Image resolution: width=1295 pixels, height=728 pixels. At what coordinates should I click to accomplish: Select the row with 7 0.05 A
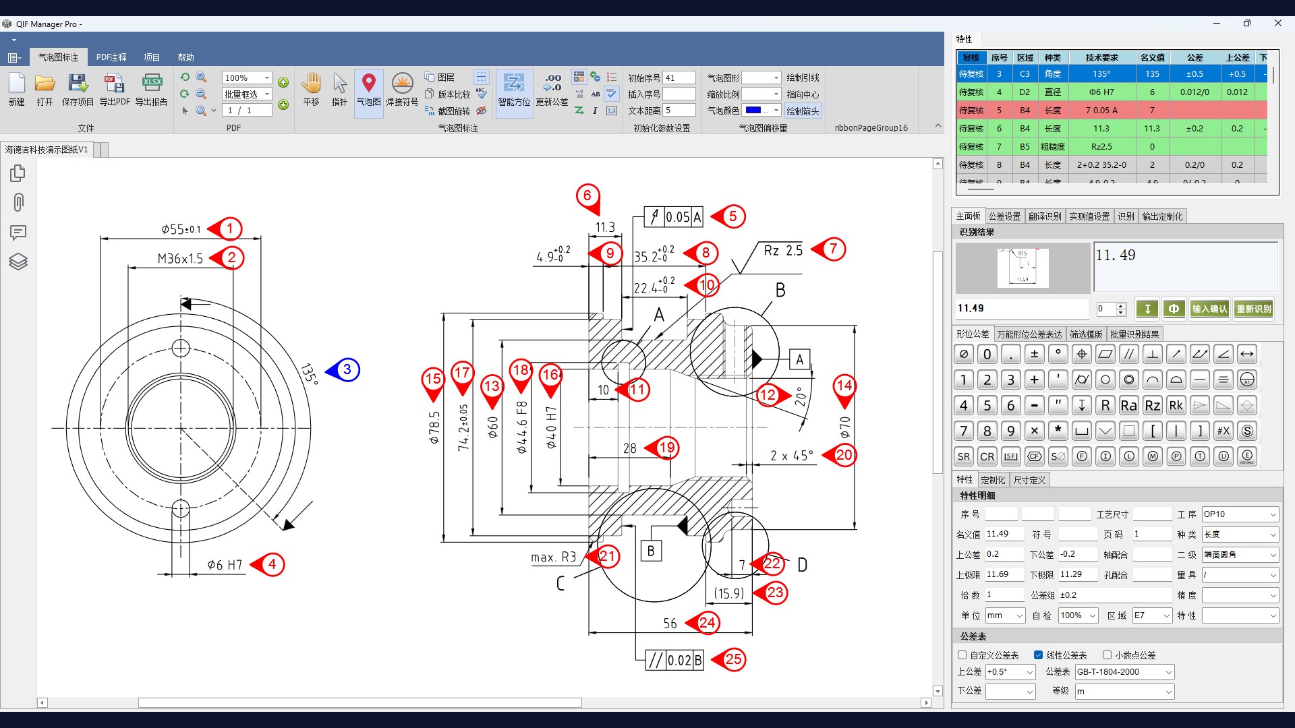coord(1112,111)
